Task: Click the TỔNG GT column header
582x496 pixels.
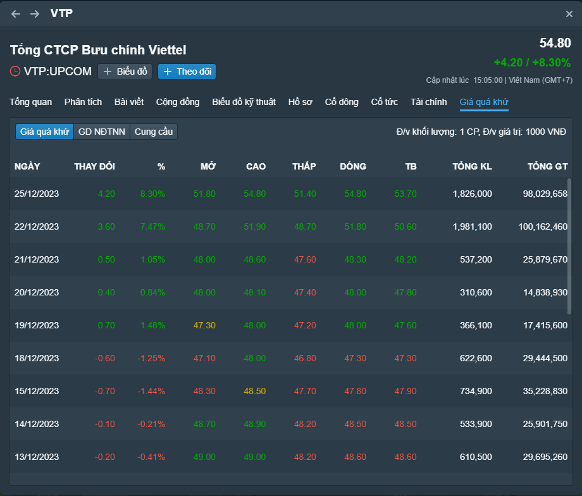Action: pos(548,166)
